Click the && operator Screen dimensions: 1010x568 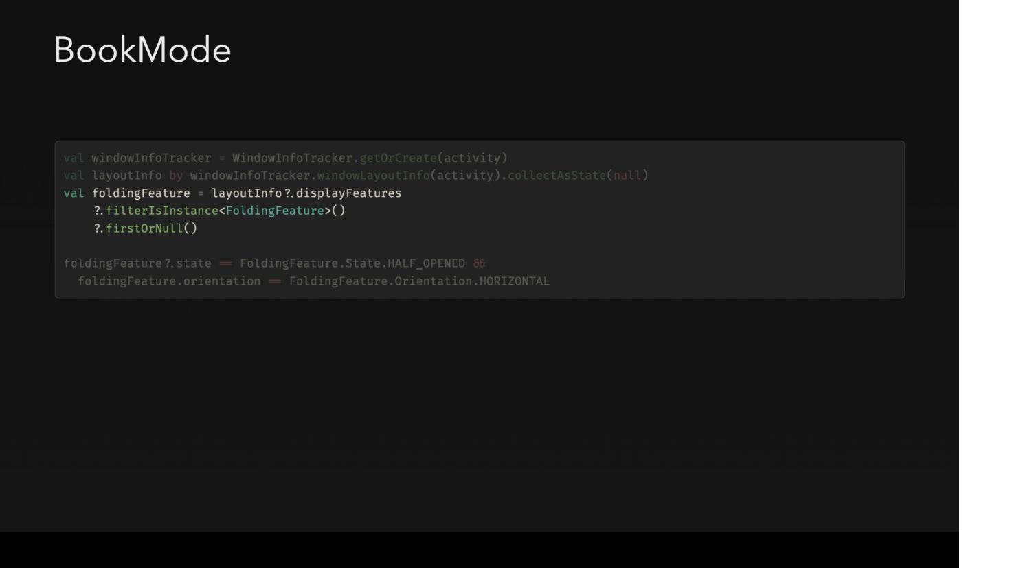[x=479, y=263]
